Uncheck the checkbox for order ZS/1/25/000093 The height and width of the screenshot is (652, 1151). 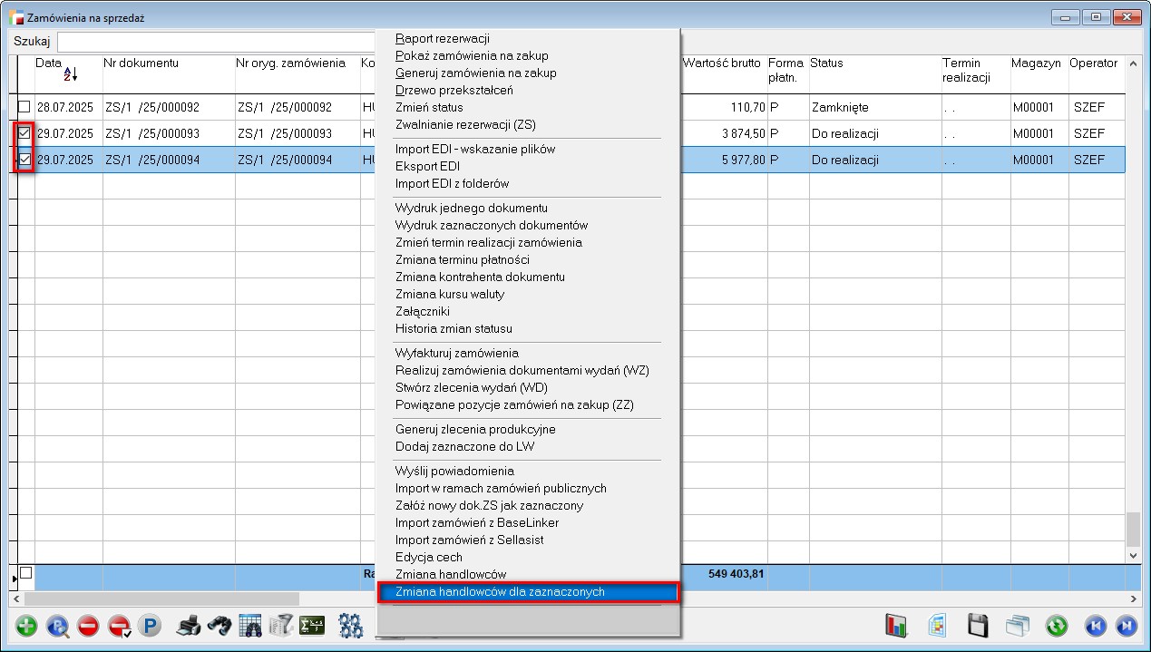click(x=24, y=133)
